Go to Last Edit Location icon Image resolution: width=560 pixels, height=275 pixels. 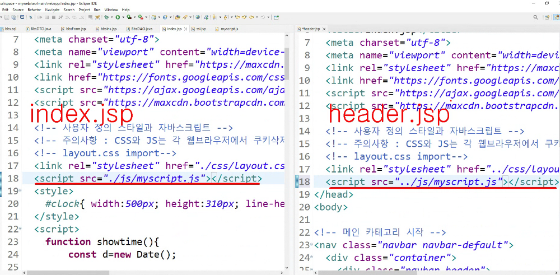click(237, 17)
